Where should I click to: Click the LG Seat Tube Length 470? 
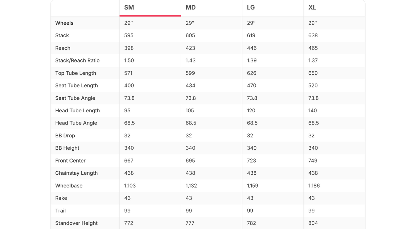pos(252,85)
